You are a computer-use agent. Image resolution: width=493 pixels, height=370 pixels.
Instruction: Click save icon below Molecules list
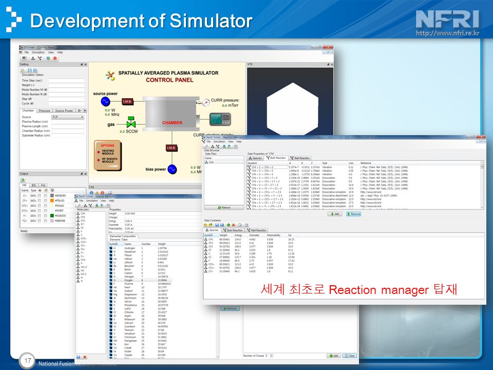[x=79, y=357]
